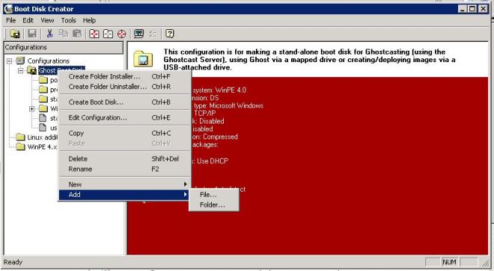Image resolution: width=494 pixels, height=271 pixels.
Task: Collapse the Configurations root tree node
Action: (x=10, y=61)
